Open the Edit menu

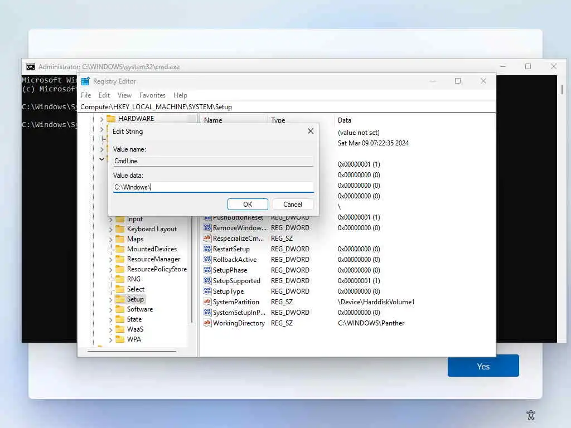pos(104,95)
